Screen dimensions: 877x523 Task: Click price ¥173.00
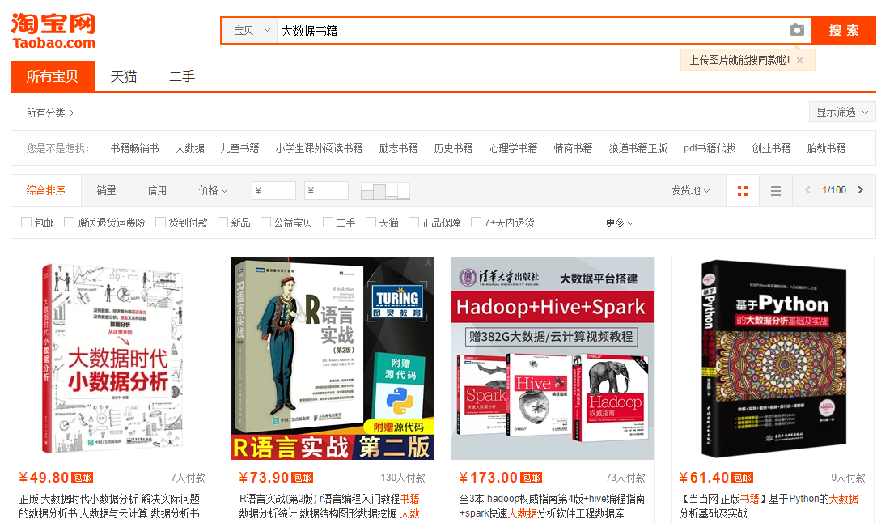pyautogui.click(x=489, y=478)
